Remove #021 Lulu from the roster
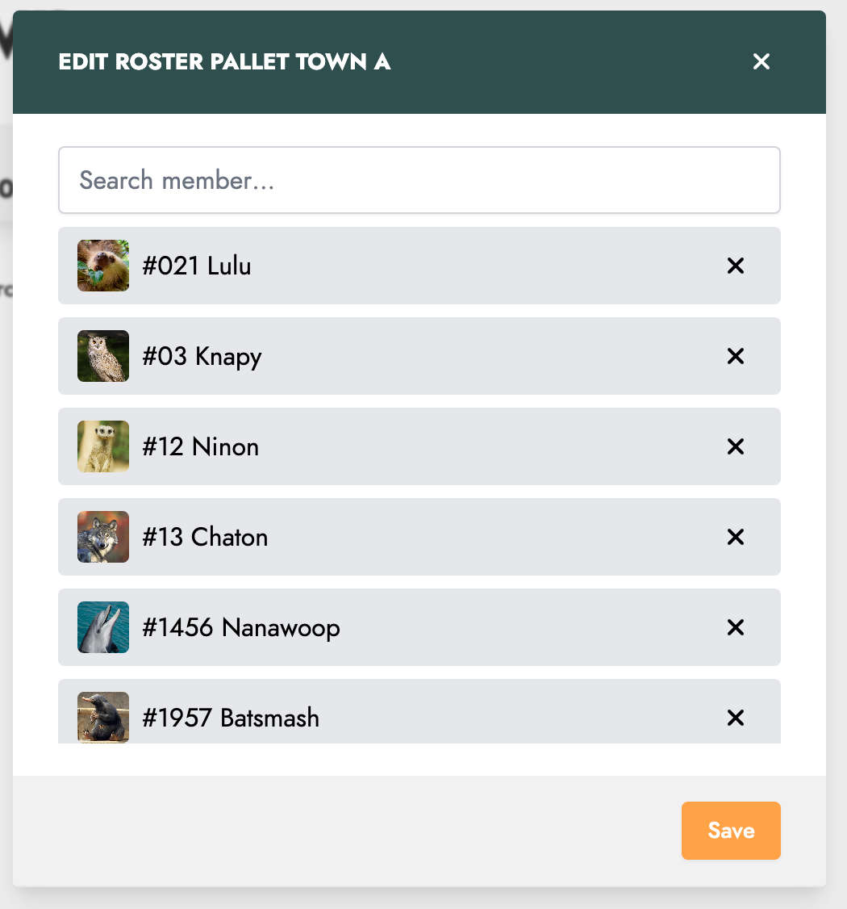 [x=735, y=266]
